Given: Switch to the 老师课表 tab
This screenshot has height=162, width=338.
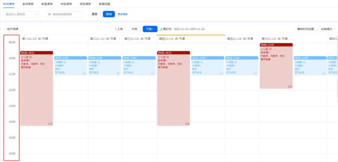Looking at the screenshot, I should [28, 4].
